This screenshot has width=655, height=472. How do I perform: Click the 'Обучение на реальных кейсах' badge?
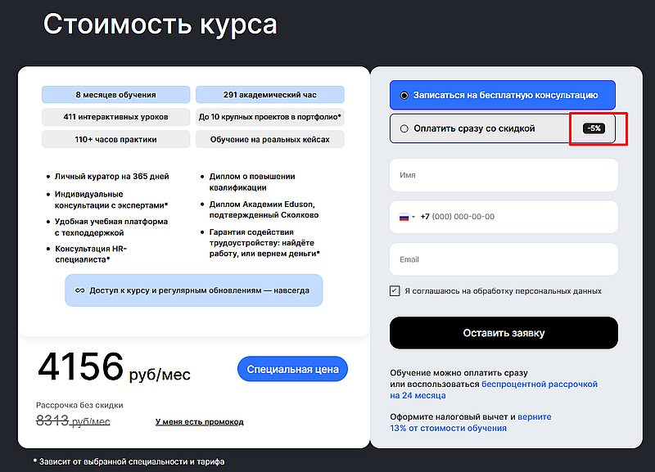coord(270,138)
